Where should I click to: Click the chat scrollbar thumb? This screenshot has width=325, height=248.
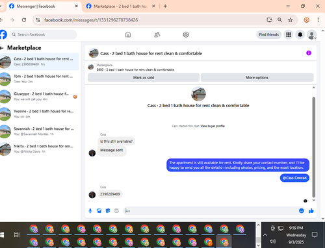click(x=313, y=147)
